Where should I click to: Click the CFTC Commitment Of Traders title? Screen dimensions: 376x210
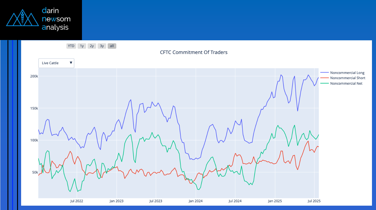[x=193, y=52]
